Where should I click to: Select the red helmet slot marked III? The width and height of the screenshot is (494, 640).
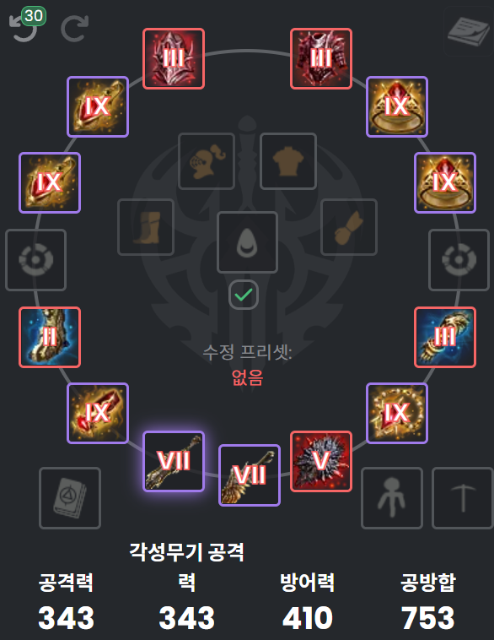pos(174,59)
